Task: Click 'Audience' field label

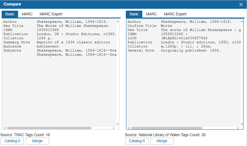Action: (12, 46)
